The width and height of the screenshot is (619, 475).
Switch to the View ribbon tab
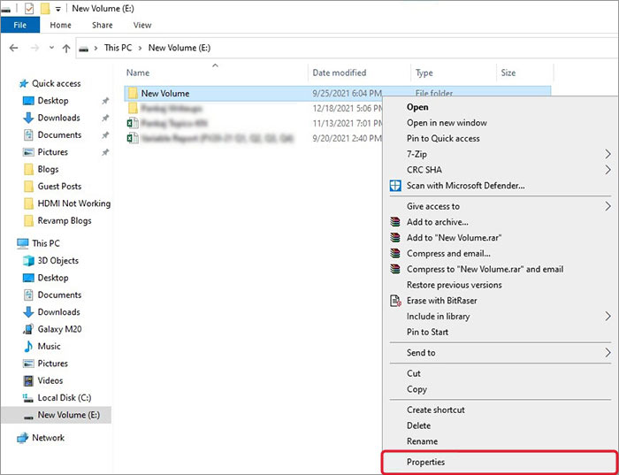(142, 25)
